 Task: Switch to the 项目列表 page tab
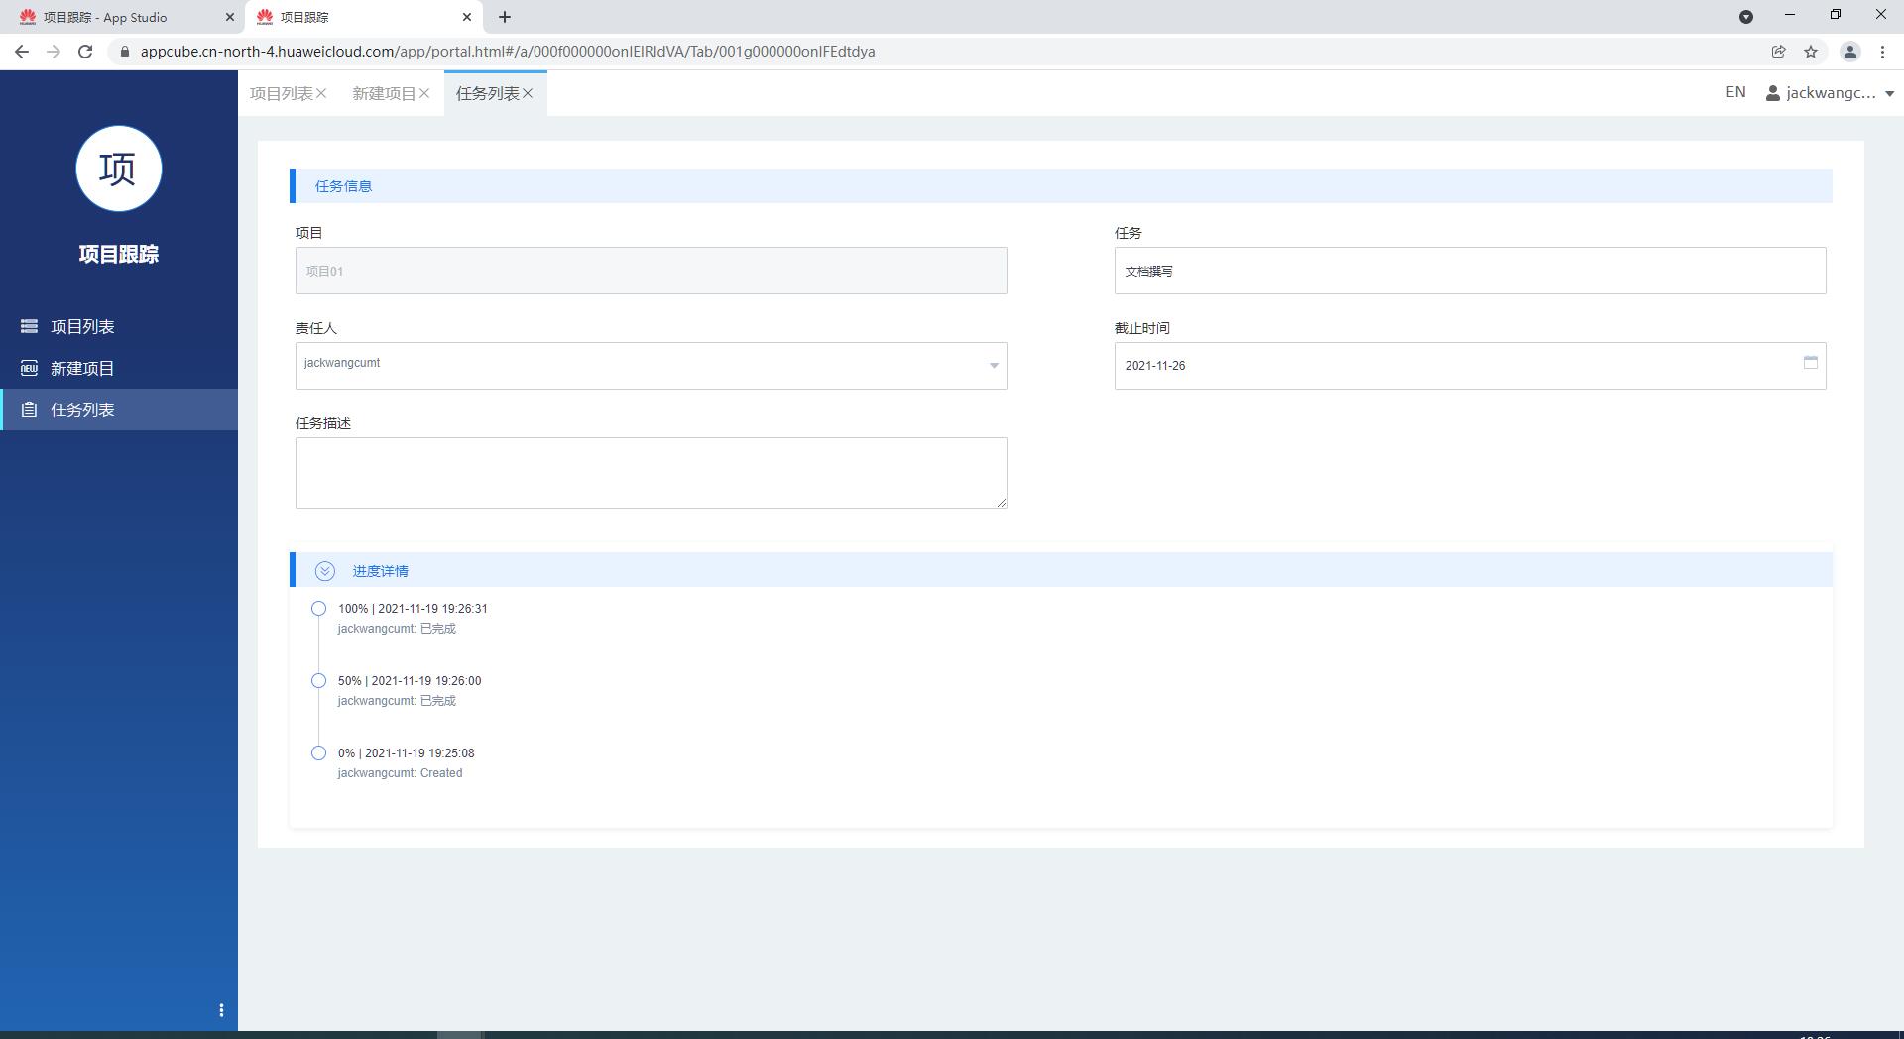282,93
